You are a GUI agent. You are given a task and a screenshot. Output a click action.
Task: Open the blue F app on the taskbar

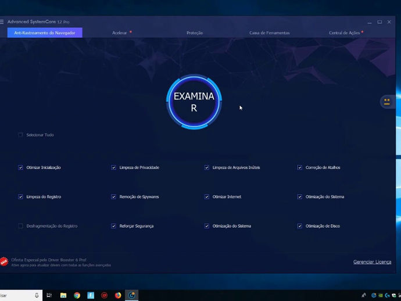[91, 295]
